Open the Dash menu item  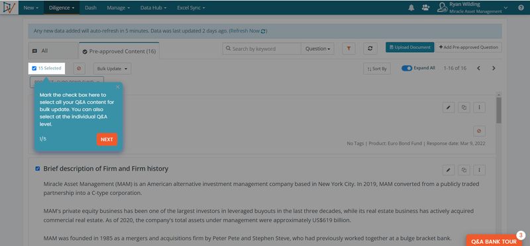point(91,8)
